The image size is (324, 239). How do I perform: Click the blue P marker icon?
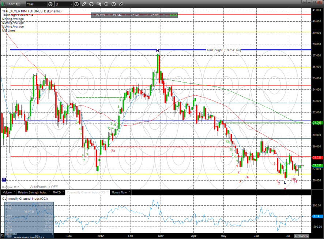(x=4, y=180)
